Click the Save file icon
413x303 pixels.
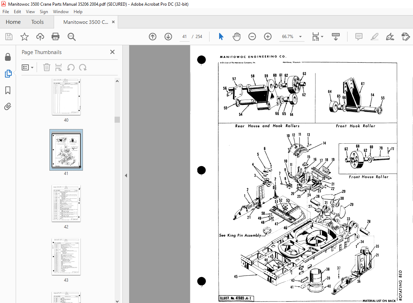pos(9,37)
